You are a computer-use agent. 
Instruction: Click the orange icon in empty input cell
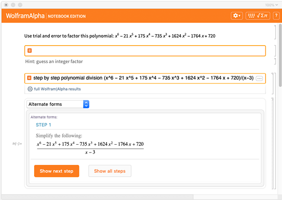30,51
